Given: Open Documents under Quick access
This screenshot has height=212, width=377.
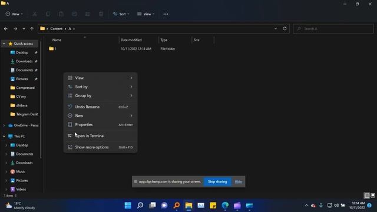Looking at the screenshot, I should pos(25,70).
